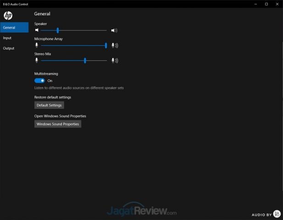Click the Speaker volume slider handle
The height and width of the screenshot is (220, 283).
58,30
